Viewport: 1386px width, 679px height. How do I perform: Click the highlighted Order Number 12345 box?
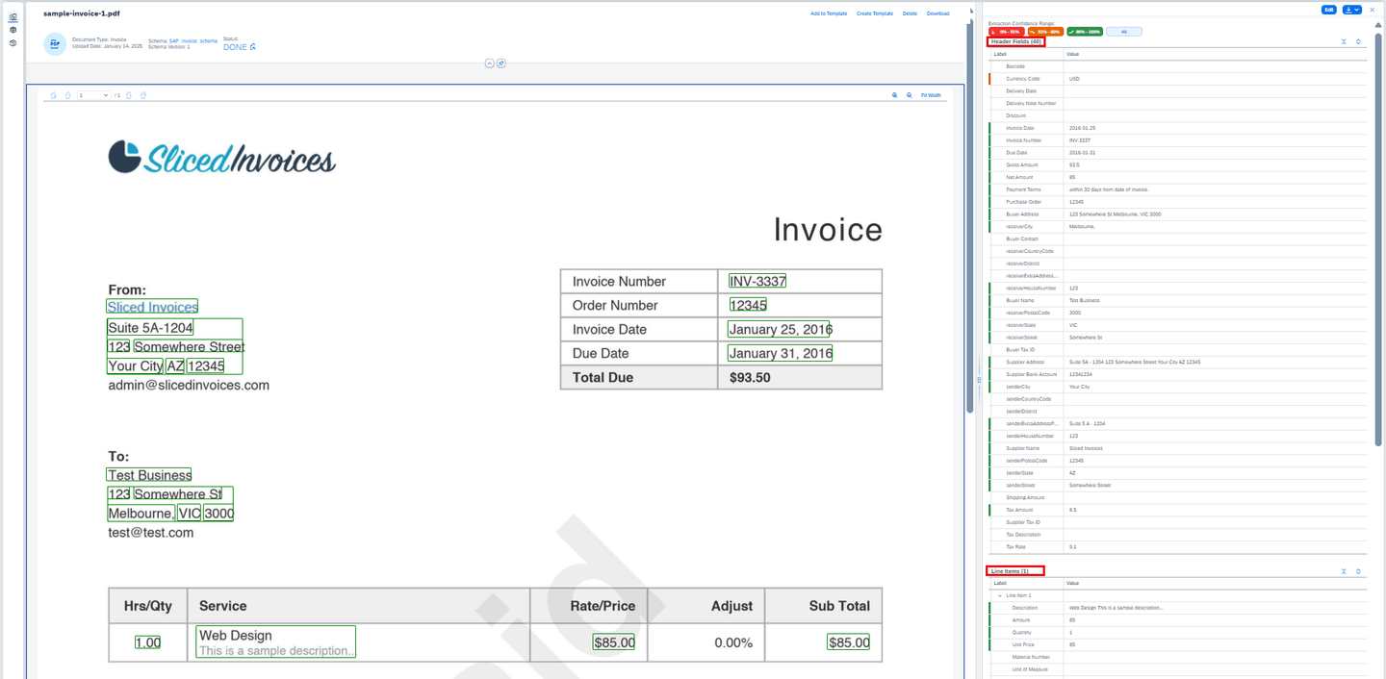click(748, 305)
